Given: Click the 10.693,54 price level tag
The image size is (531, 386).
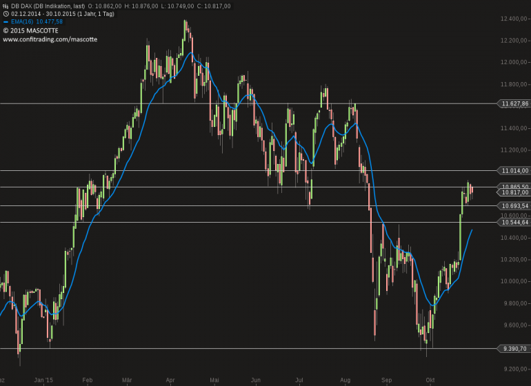Looking at the screenshot, I should pyautogui.click(x=514, y=206).
